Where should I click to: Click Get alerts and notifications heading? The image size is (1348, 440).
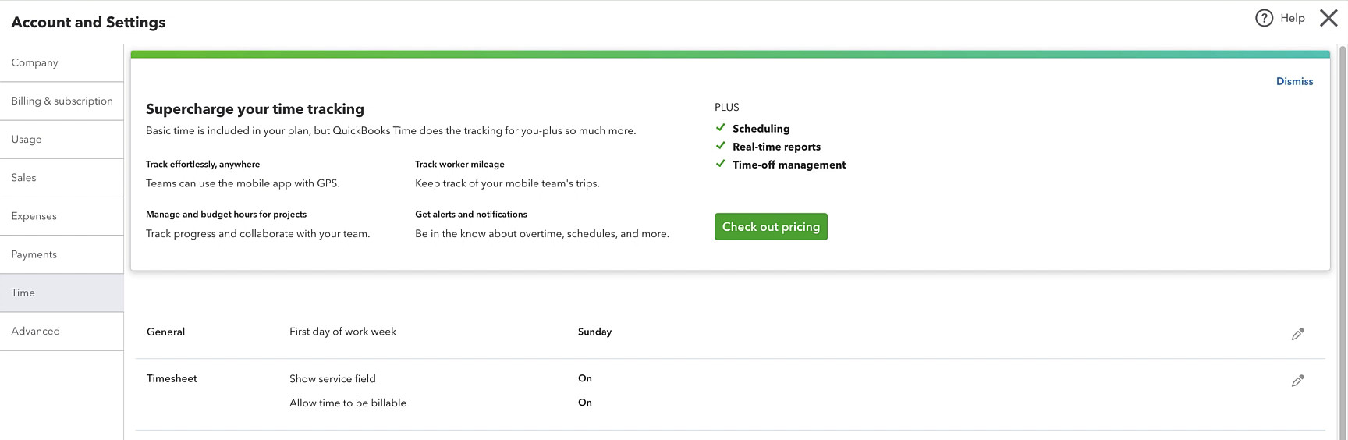click(471, 214)
